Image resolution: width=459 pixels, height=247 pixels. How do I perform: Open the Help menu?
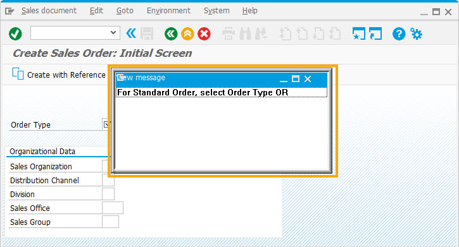click(x=249, y=11)
